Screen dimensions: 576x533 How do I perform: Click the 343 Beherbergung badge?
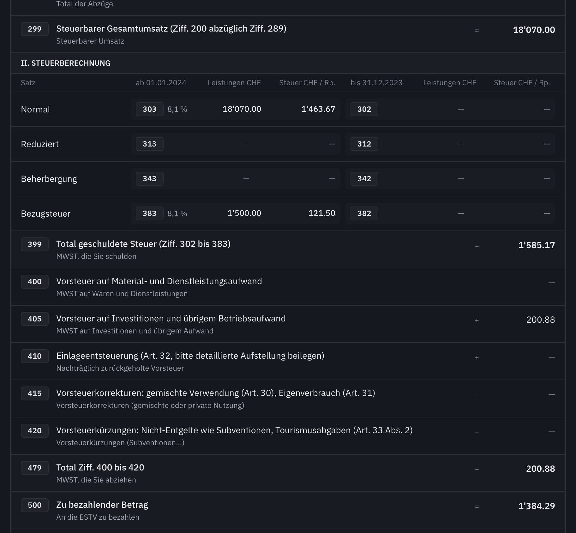click(x=150, y=179)
